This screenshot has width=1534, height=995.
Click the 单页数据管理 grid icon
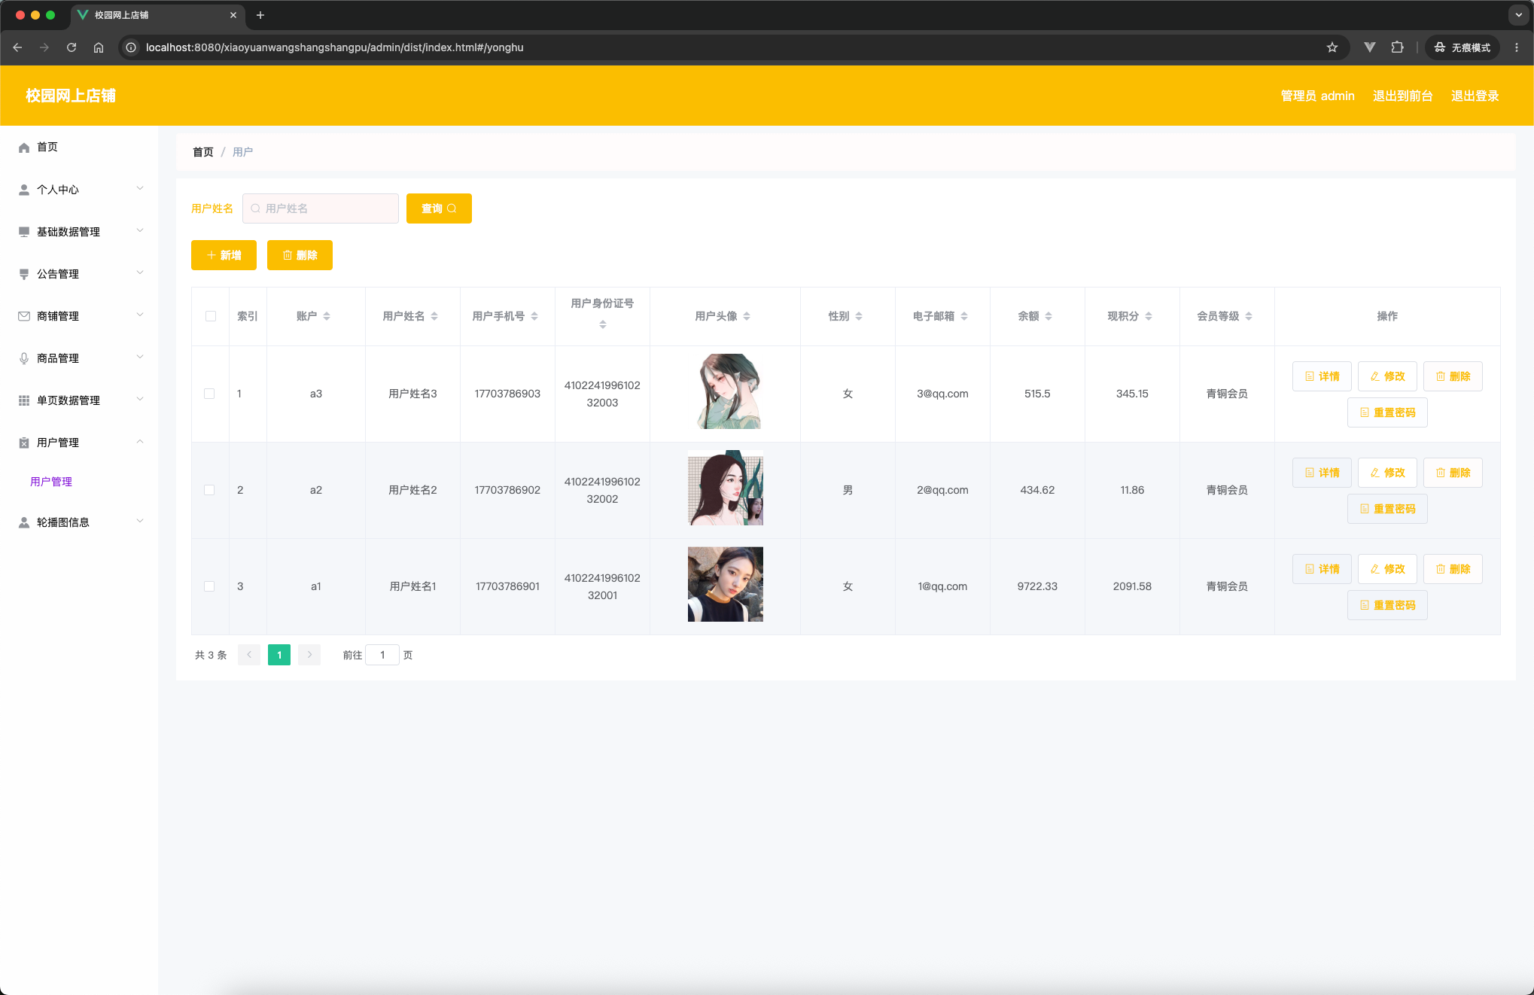24,400
